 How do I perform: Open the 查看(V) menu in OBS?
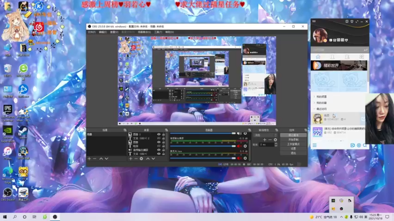point(114,32)
